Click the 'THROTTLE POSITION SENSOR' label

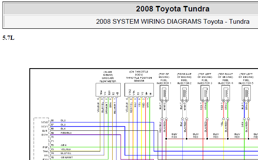(139, 79)
